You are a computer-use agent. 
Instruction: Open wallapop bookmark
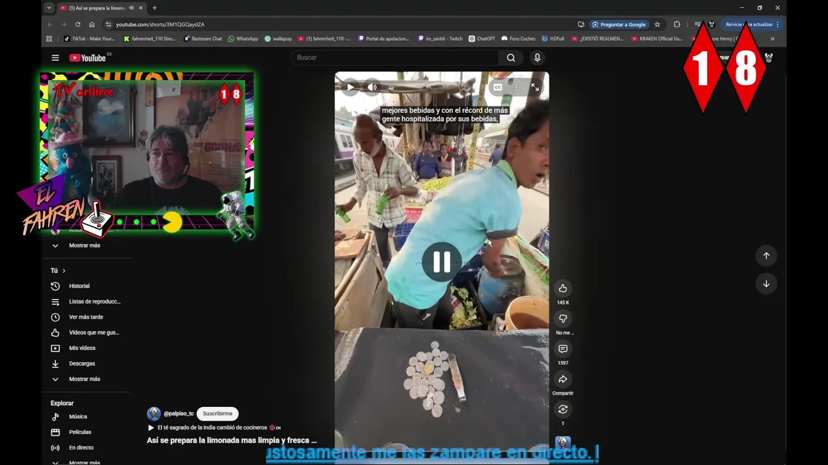278,39
